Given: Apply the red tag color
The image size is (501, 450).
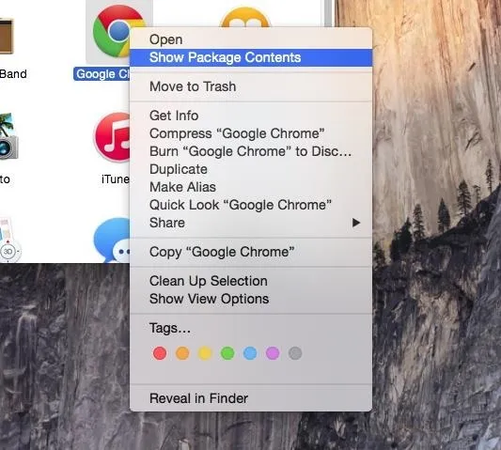Looking at the screenshot, I should coord(160,353).
